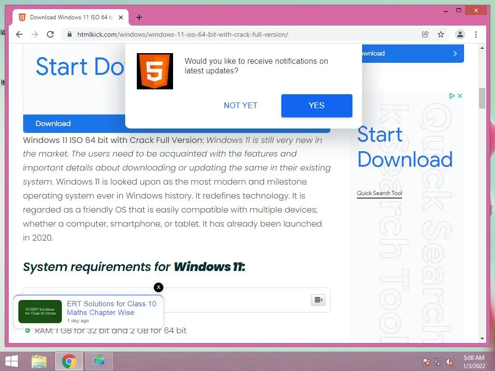Click the Start Do… ad headline
495x371 pixels.
pos(80,67)
